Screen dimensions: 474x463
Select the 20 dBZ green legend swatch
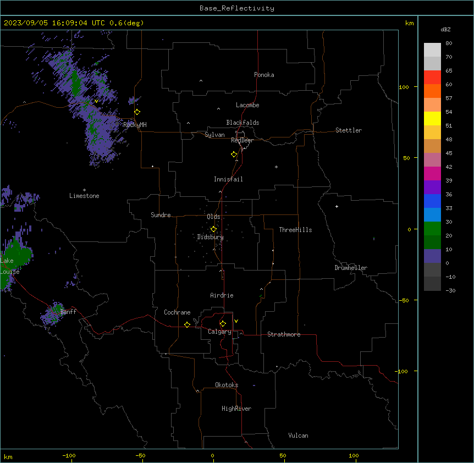432,229
